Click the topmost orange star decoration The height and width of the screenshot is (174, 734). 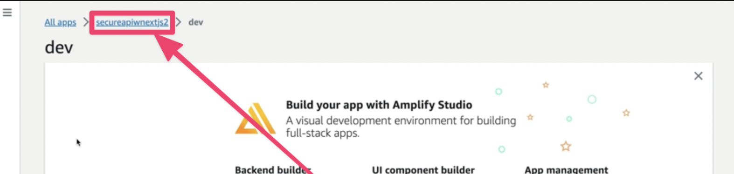coord(546,85)
